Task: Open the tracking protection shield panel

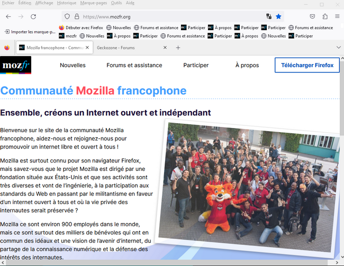Action: coord(67,16)
